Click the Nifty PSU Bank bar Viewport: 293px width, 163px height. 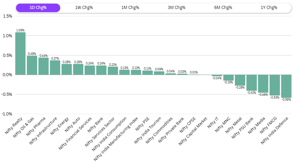click(x=251, y=83)
